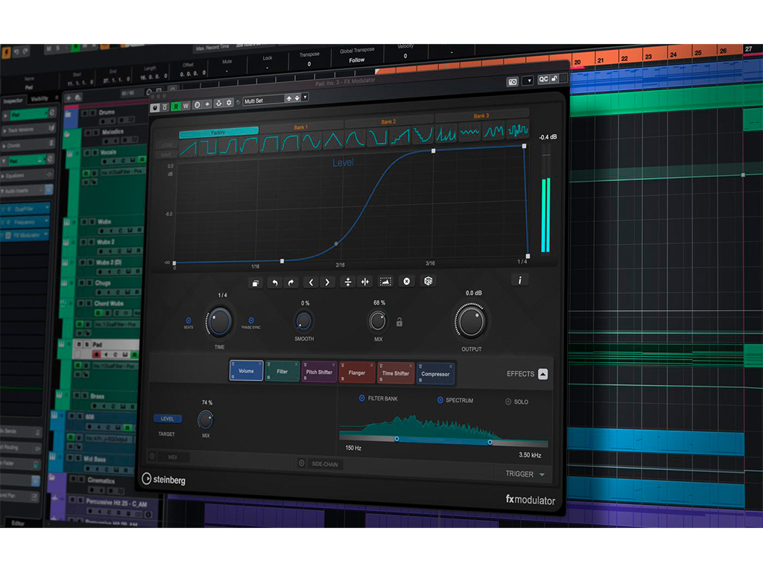Bypass the plugin with the power button
This screenshot has width=763, height=572.
point(155,108)
